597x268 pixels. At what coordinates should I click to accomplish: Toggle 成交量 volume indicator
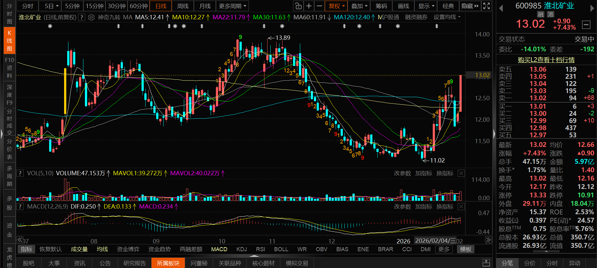(x=79, y=249)
